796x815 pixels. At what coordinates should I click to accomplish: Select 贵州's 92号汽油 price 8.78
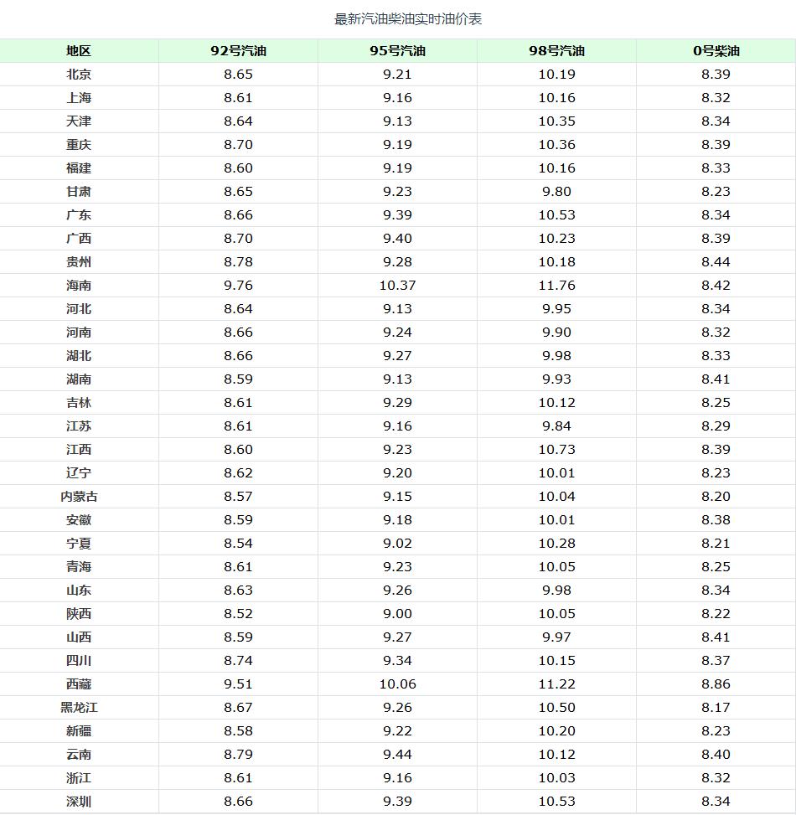238,262
